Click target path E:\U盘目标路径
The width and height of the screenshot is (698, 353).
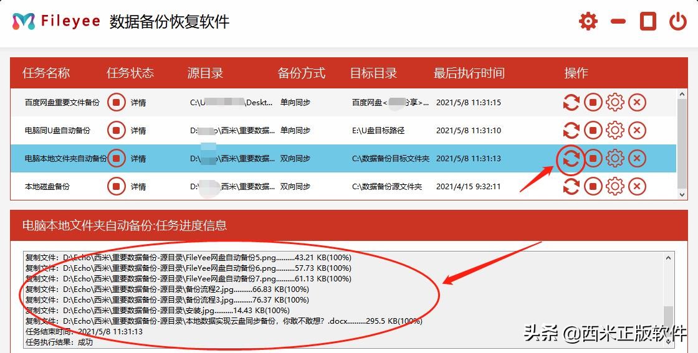point(378,131)
